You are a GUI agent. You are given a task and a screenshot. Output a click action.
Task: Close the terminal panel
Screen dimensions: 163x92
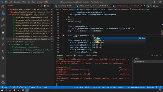pyautogui.click(x=160, y=55)
